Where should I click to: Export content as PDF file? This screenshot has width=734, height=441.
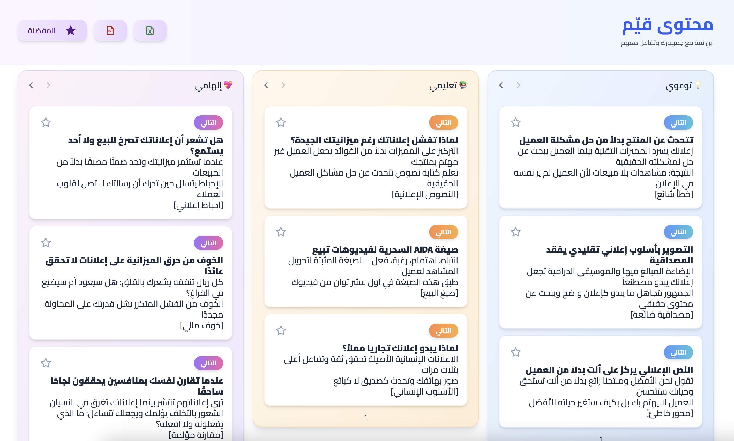point(110,30)
